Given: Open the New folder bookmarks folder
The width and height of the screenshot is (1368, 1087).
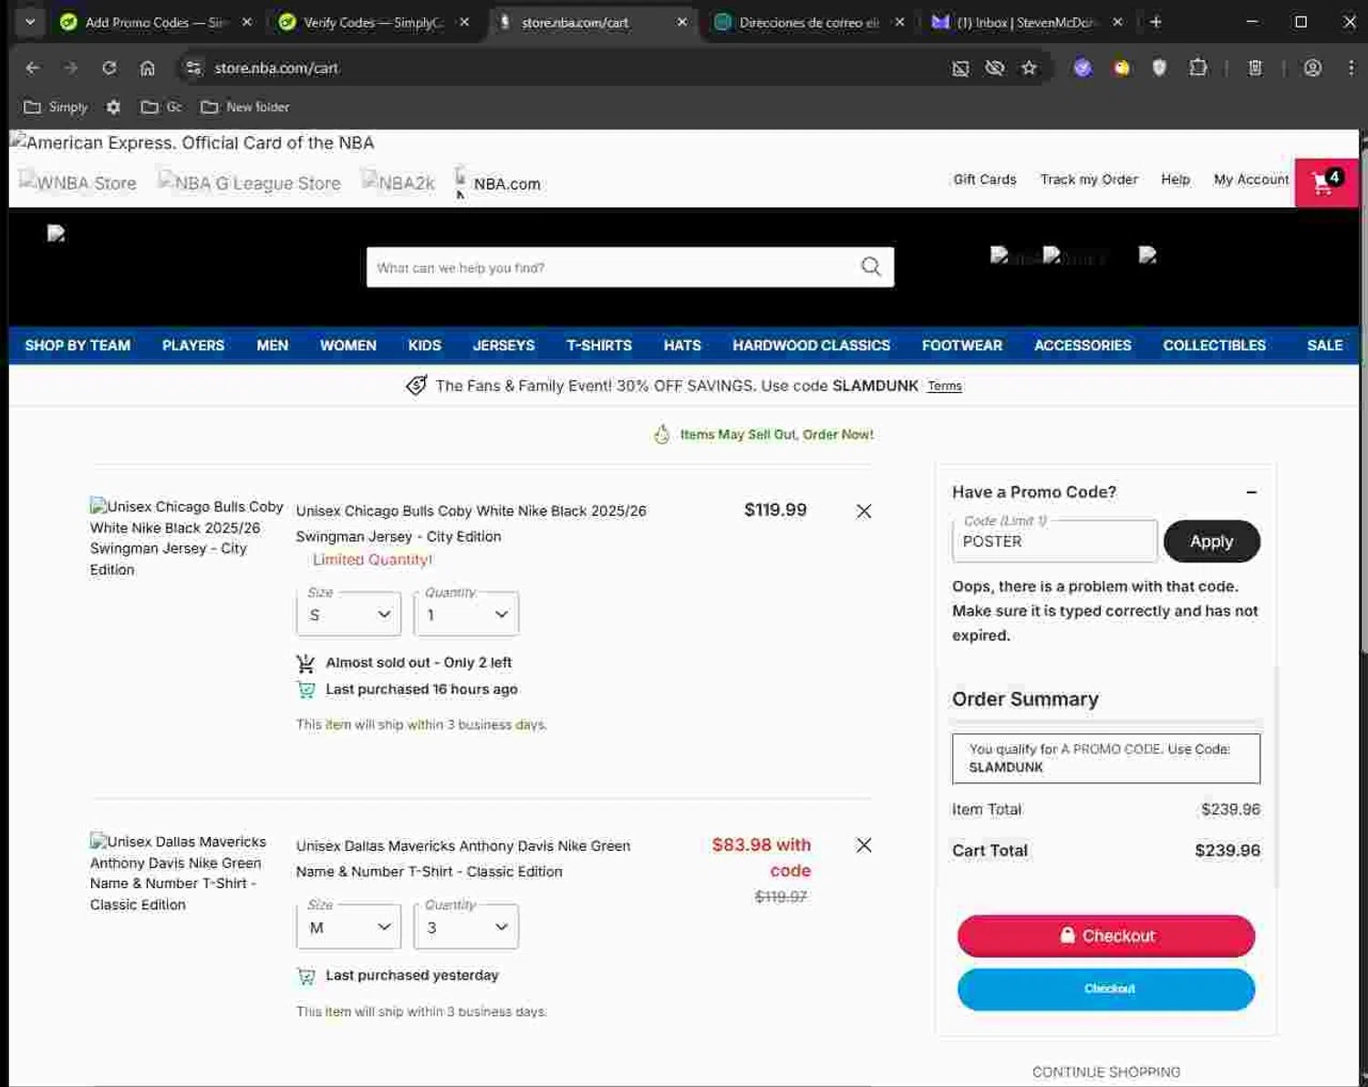Looking at the screenshot, I should (x=245, y=107).
